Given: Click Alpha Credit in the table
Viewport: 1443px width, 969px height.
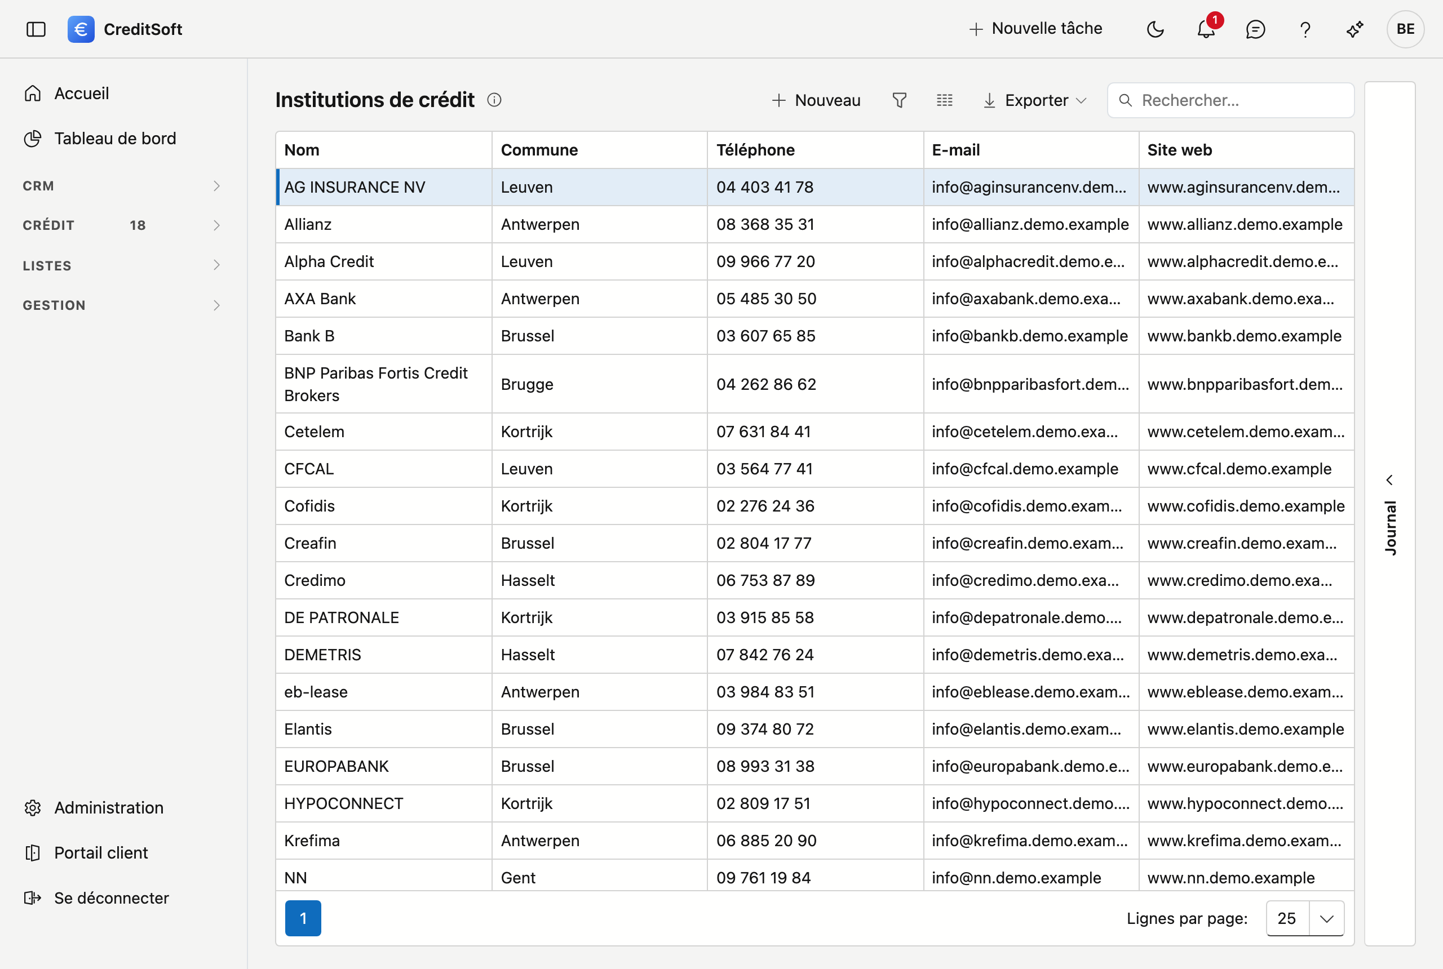Looking at the screenshot, I should [329, 261].
